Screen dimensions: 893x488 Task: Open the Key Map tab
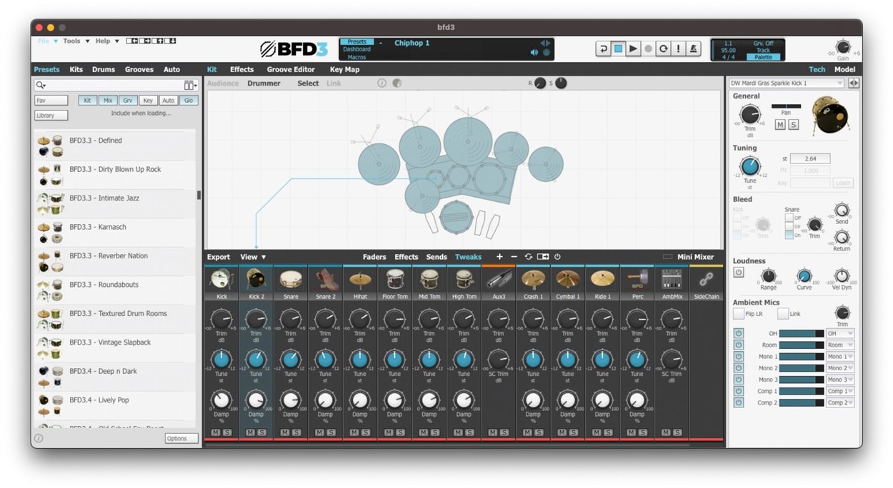[344, 70]
